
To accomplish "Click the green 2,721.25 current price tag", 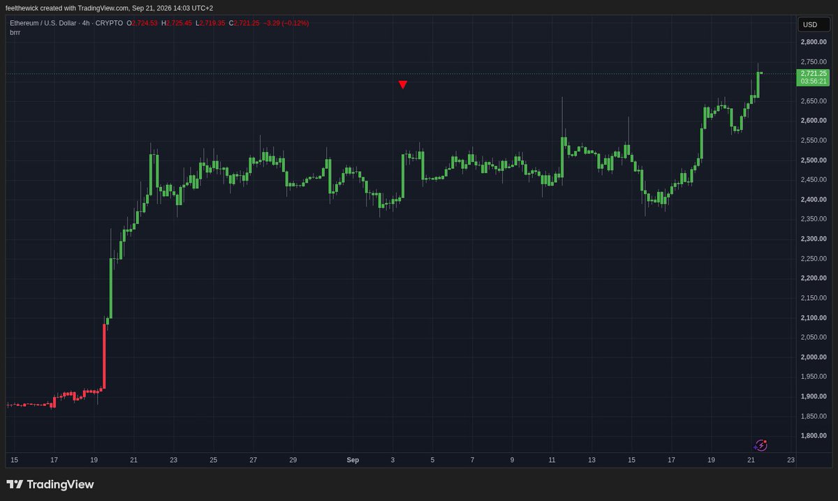I will [x=814, y=73].
